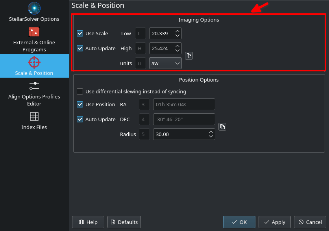Open Align Options Profiles Editor sliders icon
The height and width of the screenshot is (231, 329).
tap(34, 86)
